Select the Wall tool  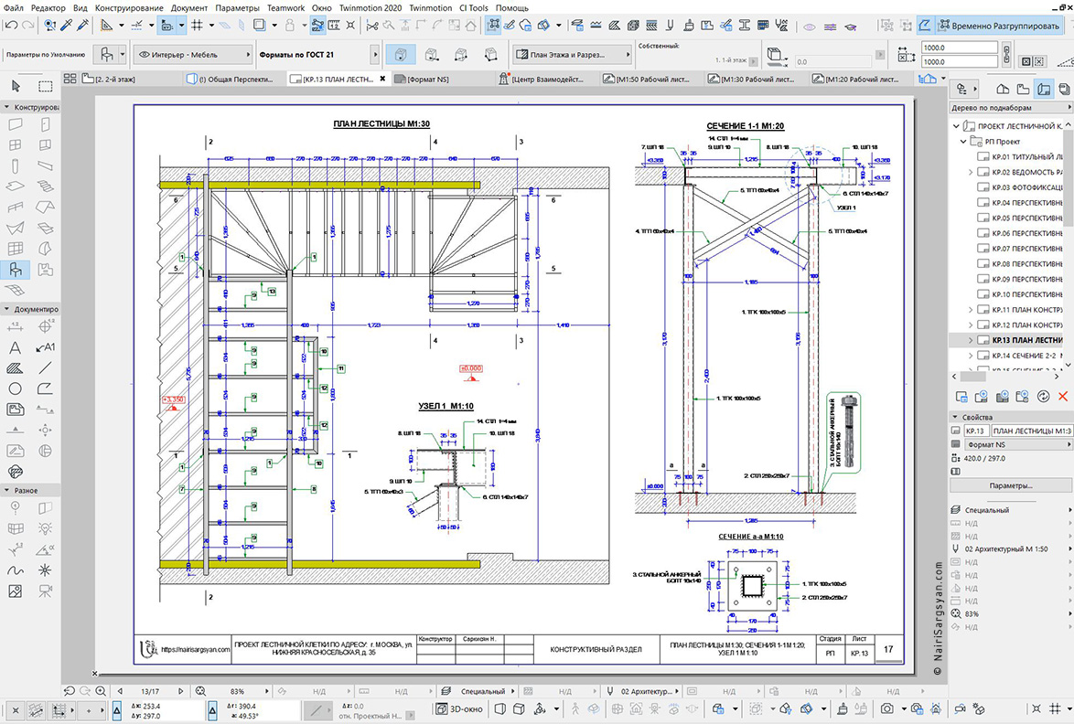click(x=15, y=124)
